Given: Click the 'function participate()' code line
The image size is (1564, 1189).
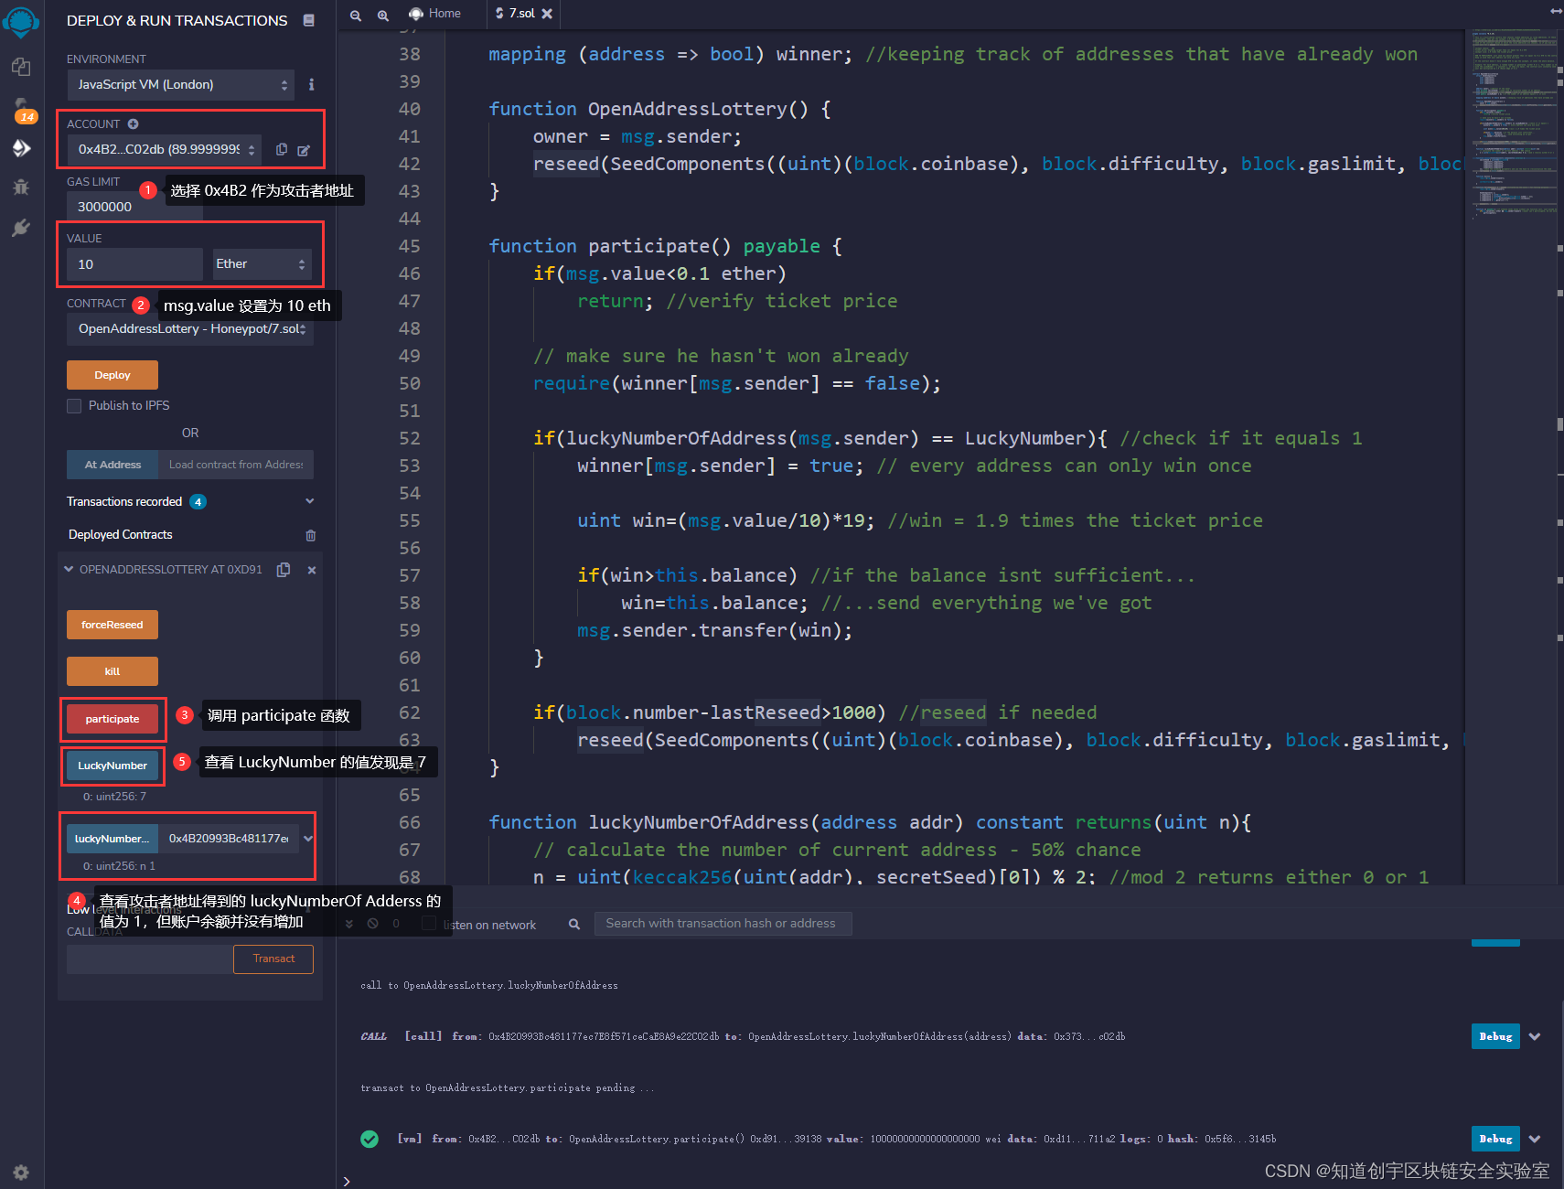Looking at the screenshot, I should (665, 246).
